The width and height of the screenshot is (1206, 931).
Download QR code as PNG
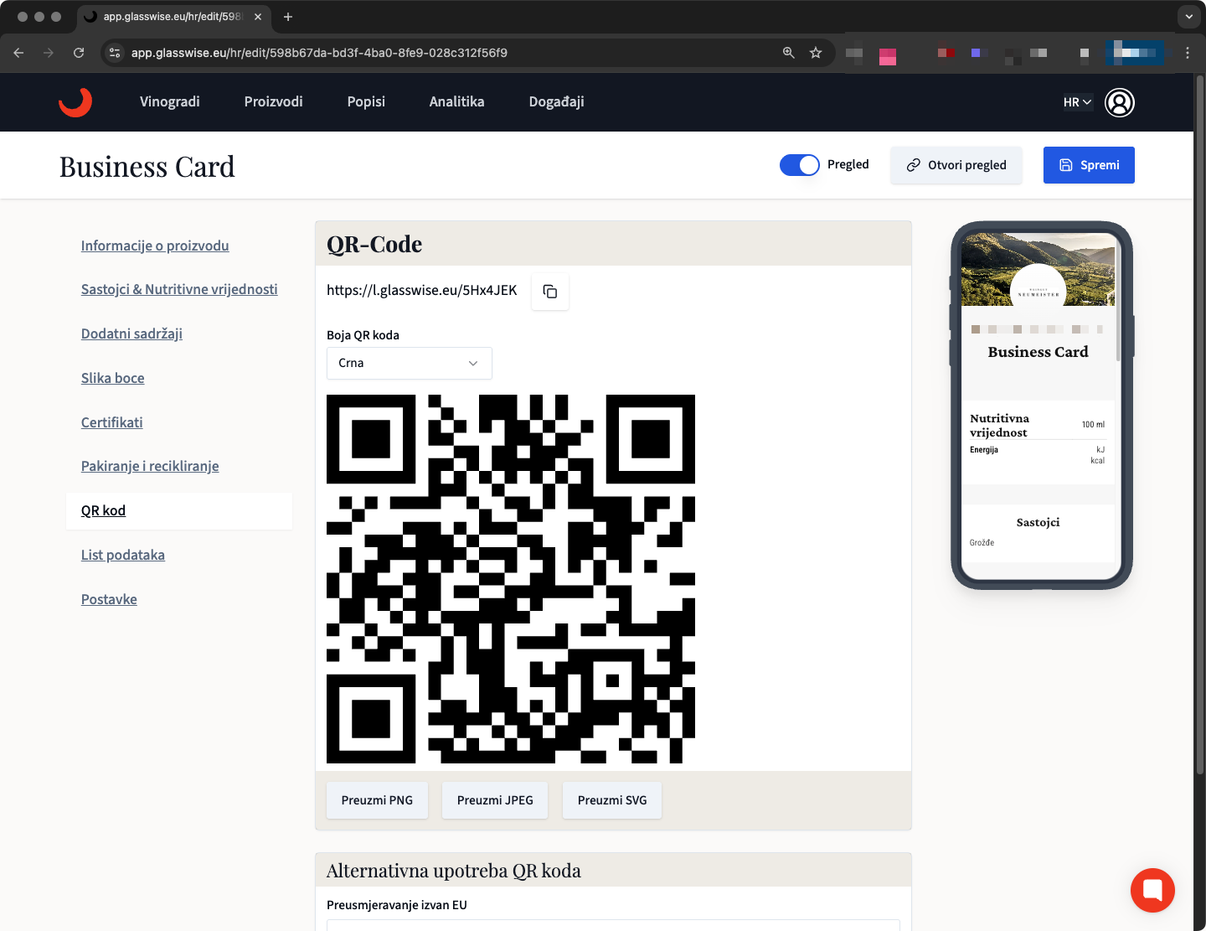[377, 800]
